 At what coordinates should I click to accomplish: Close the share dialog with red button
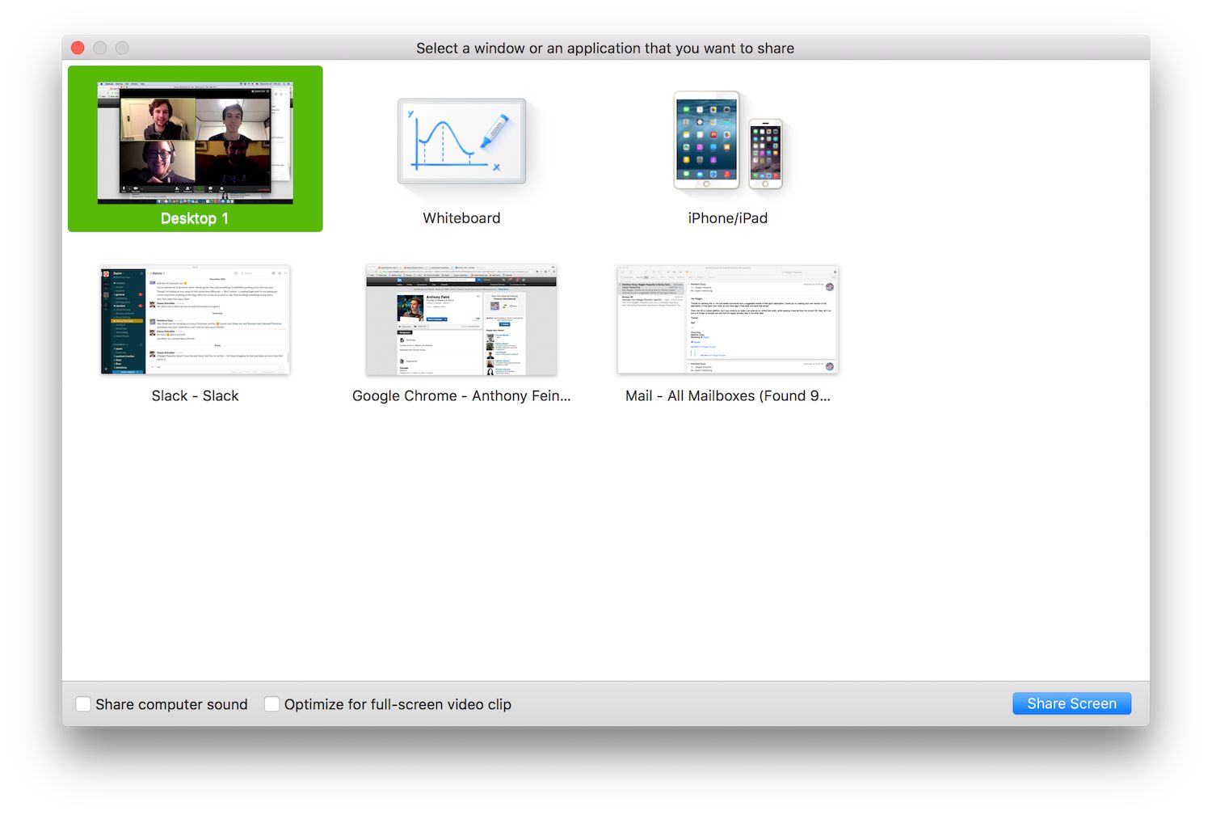point(78,48)
